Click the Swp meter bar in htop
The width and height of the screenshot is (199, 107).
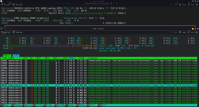tap(50, 48)
